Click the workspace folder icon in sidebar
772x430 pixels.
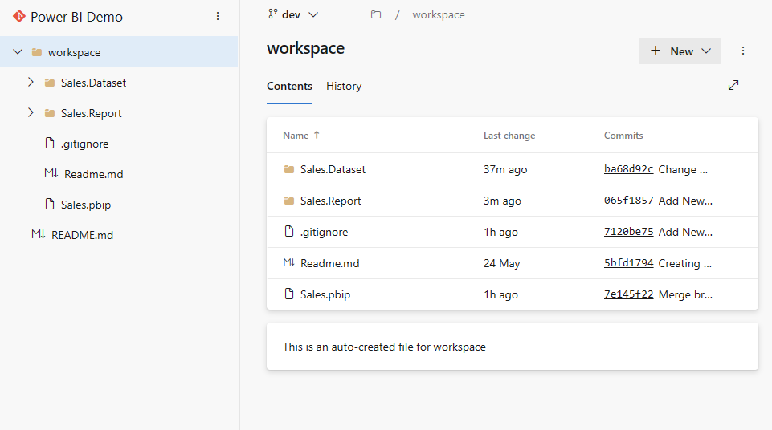[x=37, y=51]
